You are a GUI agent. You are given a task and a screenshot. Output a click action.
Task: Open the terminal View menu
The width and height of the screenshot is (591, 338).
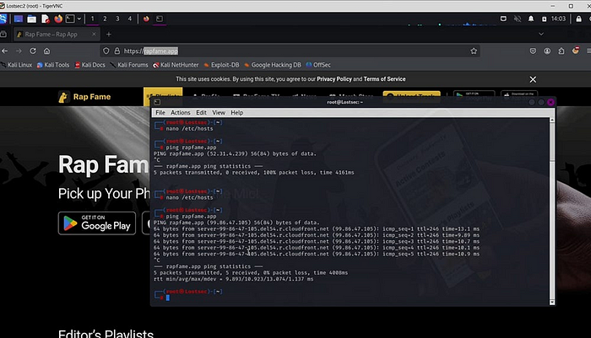[219, 113]
